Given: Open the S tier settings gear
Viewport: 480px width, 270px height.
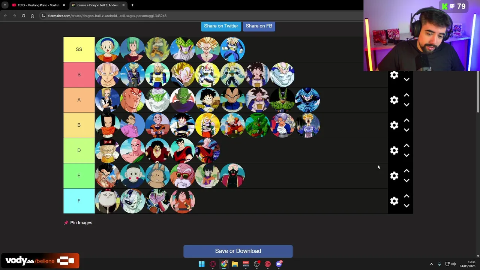Looking at the screenshot, I should 394,75.
